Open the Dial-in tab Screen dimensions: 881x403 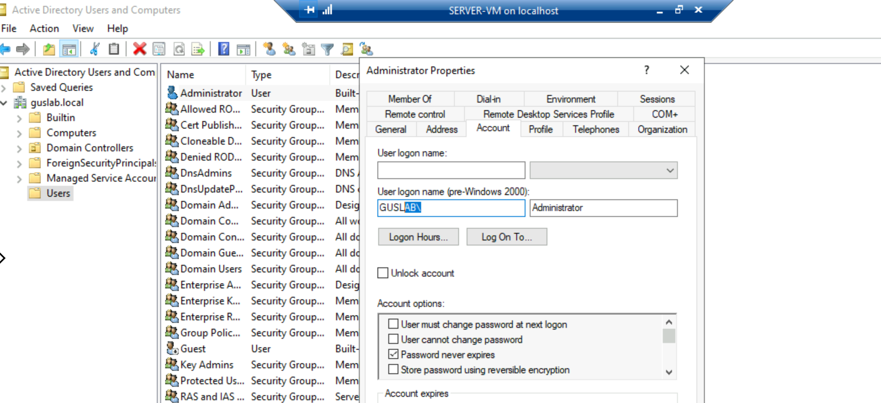point(488,99)
